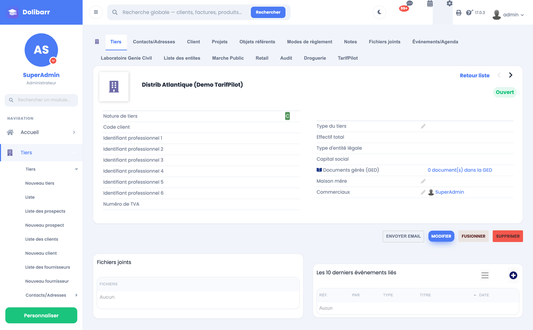Open Liste in the sidebar
Screen dimensions: 533x330
coord(30,197)
